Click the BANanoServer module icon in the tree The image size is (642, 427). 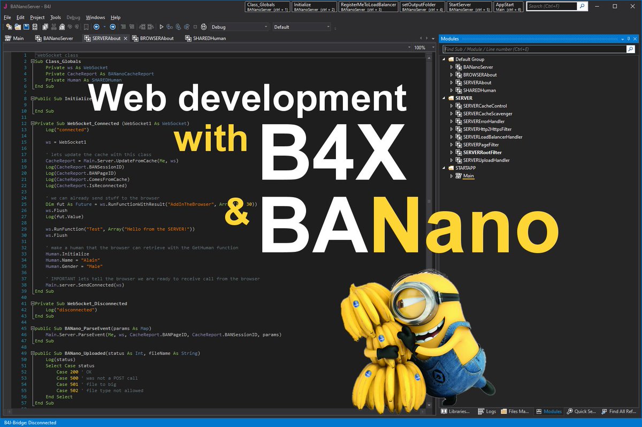[458, 67]
